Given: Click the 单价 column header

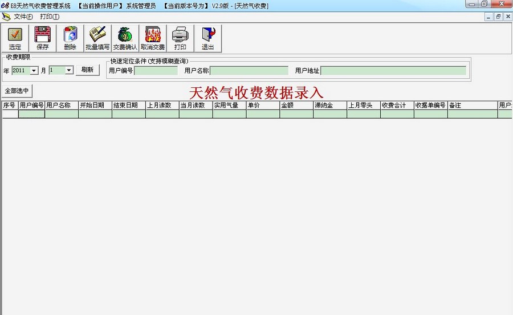Looking at the screenshot, I should tap(263, 106).
